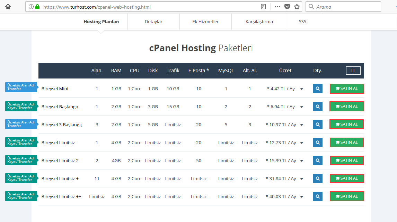Bookmark this page with star icon
This screenshot has width=397, height=222.
click(297, 7)
